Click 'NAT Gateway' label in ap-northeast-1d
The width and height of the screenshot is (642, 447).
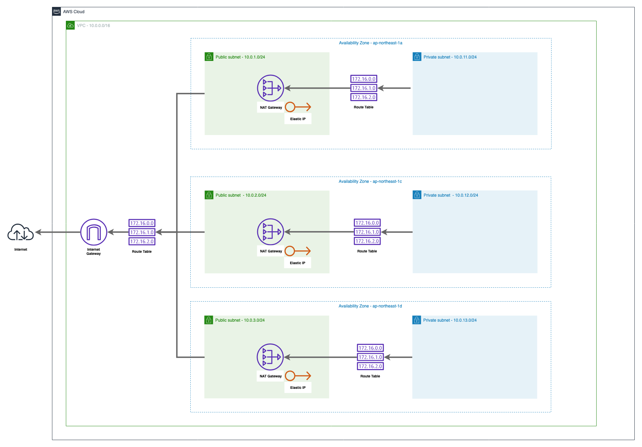pyautogui.click(x=271, y=376)
